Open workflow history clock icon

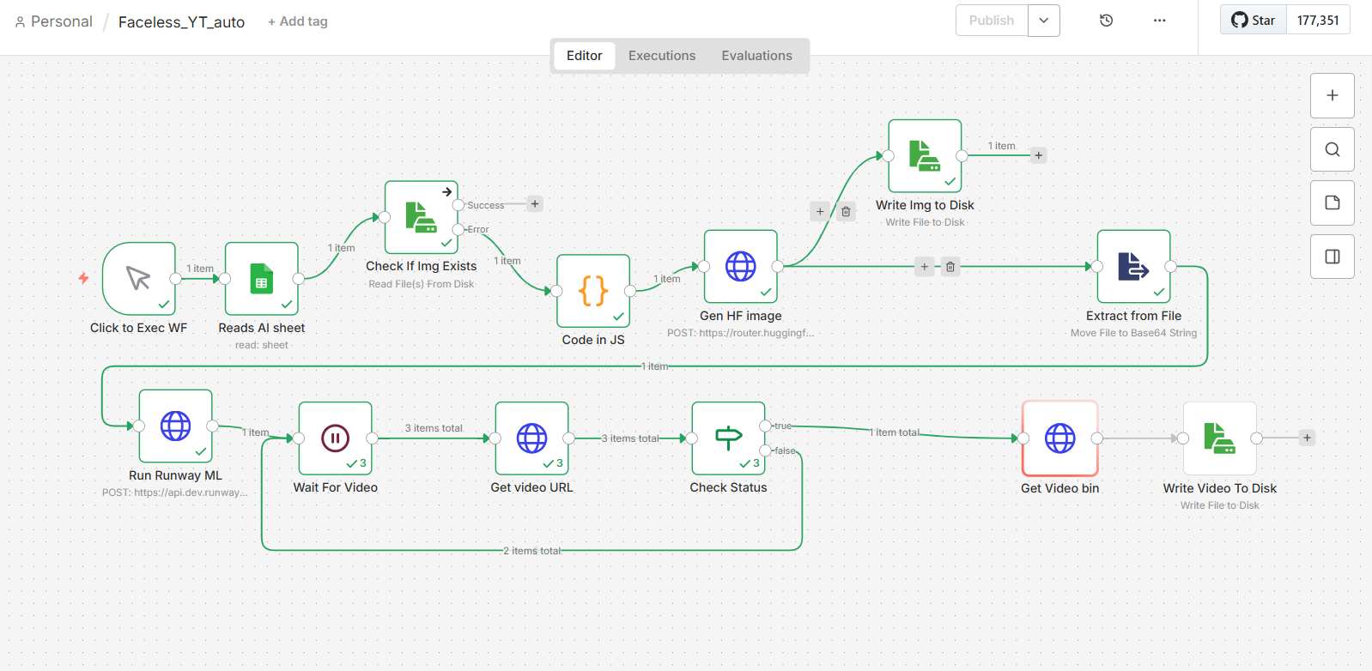1107,21
